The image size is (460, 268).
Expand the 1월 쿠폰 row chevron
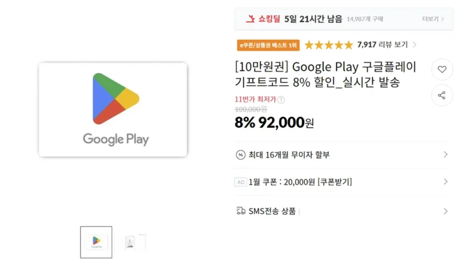pyautogui.click(x=445, y=182)
